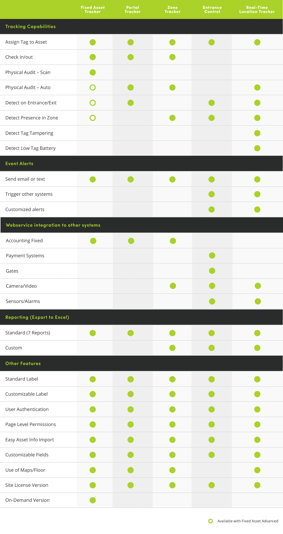Select the Entrance Control column header
Viewport: 283px width, 534px height.
tap(212, 10)
